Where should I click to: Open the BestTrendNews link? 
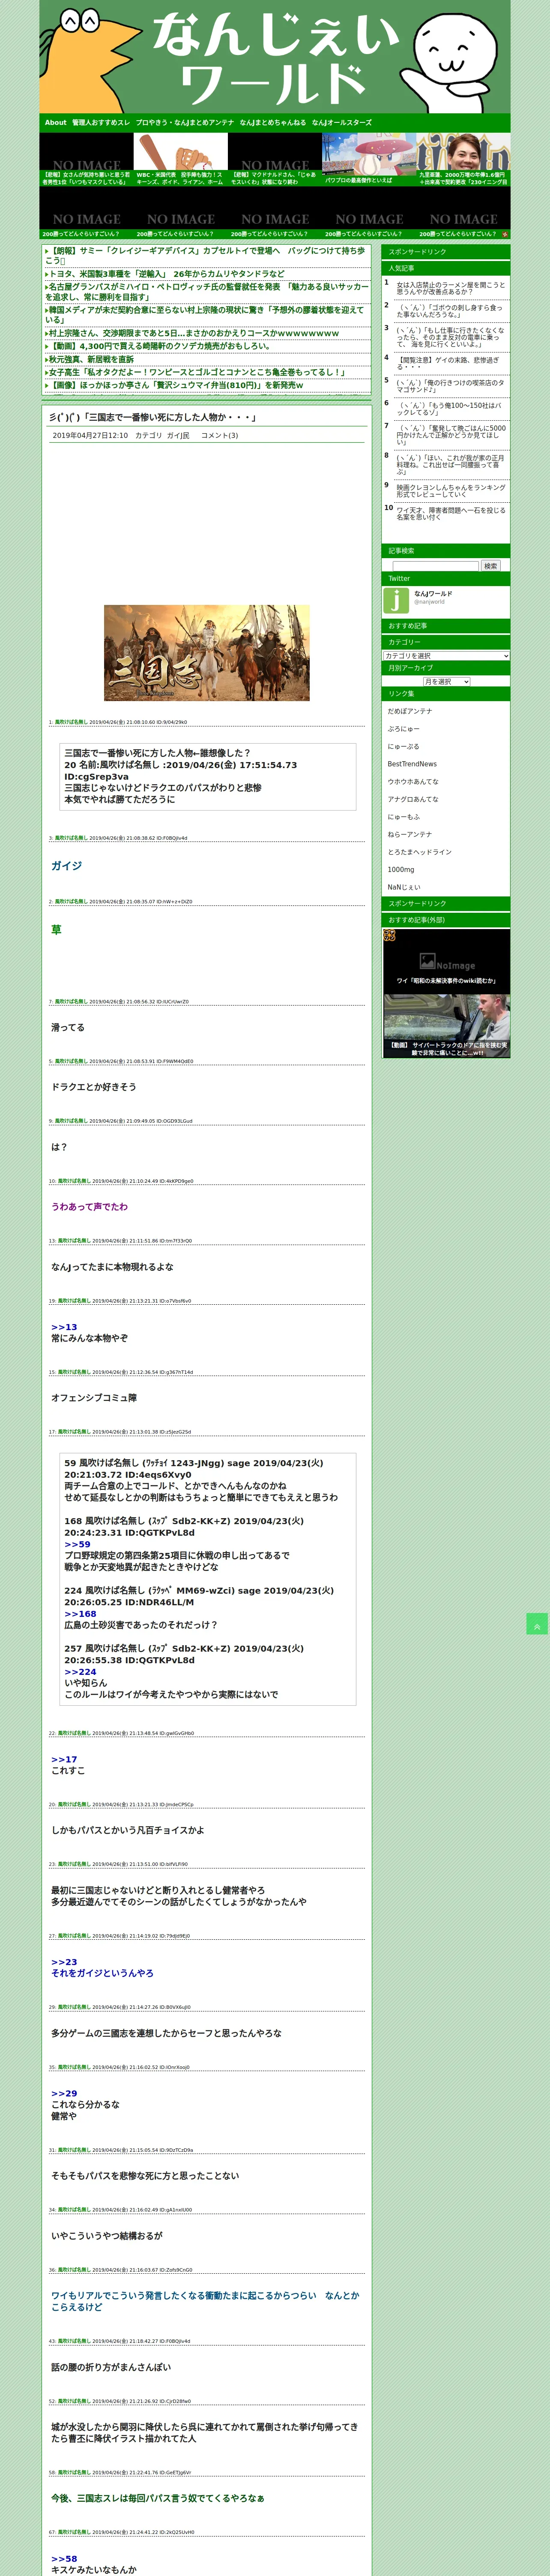pyautogui.click(x=412, y=764)
